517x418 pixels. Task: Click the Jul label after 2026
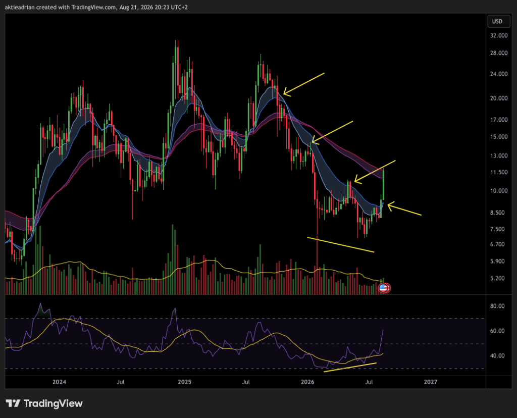point(369,382)
